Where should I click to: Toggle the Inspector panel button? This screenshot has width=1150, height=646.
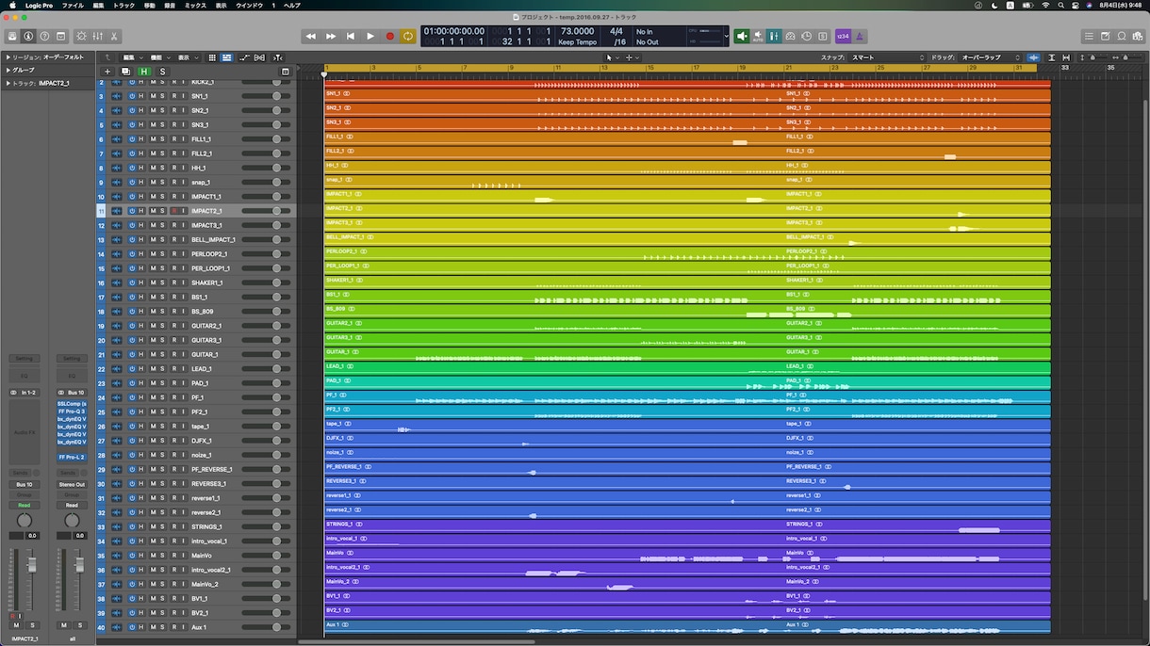(x=28, y=36)
